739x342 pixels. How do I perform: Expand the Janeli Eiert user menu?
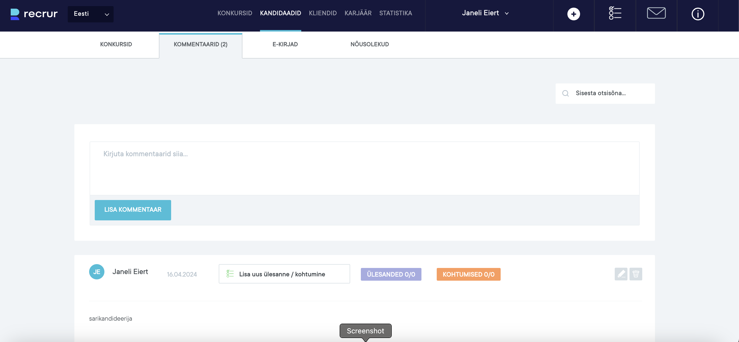(485, 13)
